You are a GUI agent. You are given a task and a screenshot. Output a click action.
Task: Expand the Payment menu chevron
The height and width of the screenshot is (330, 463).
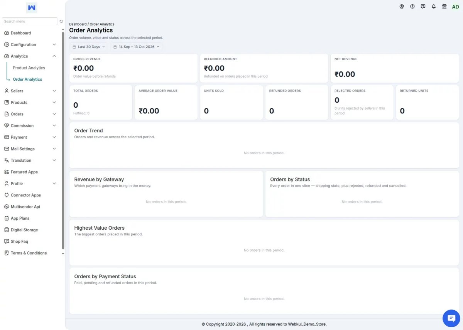(x=54, y=137)
